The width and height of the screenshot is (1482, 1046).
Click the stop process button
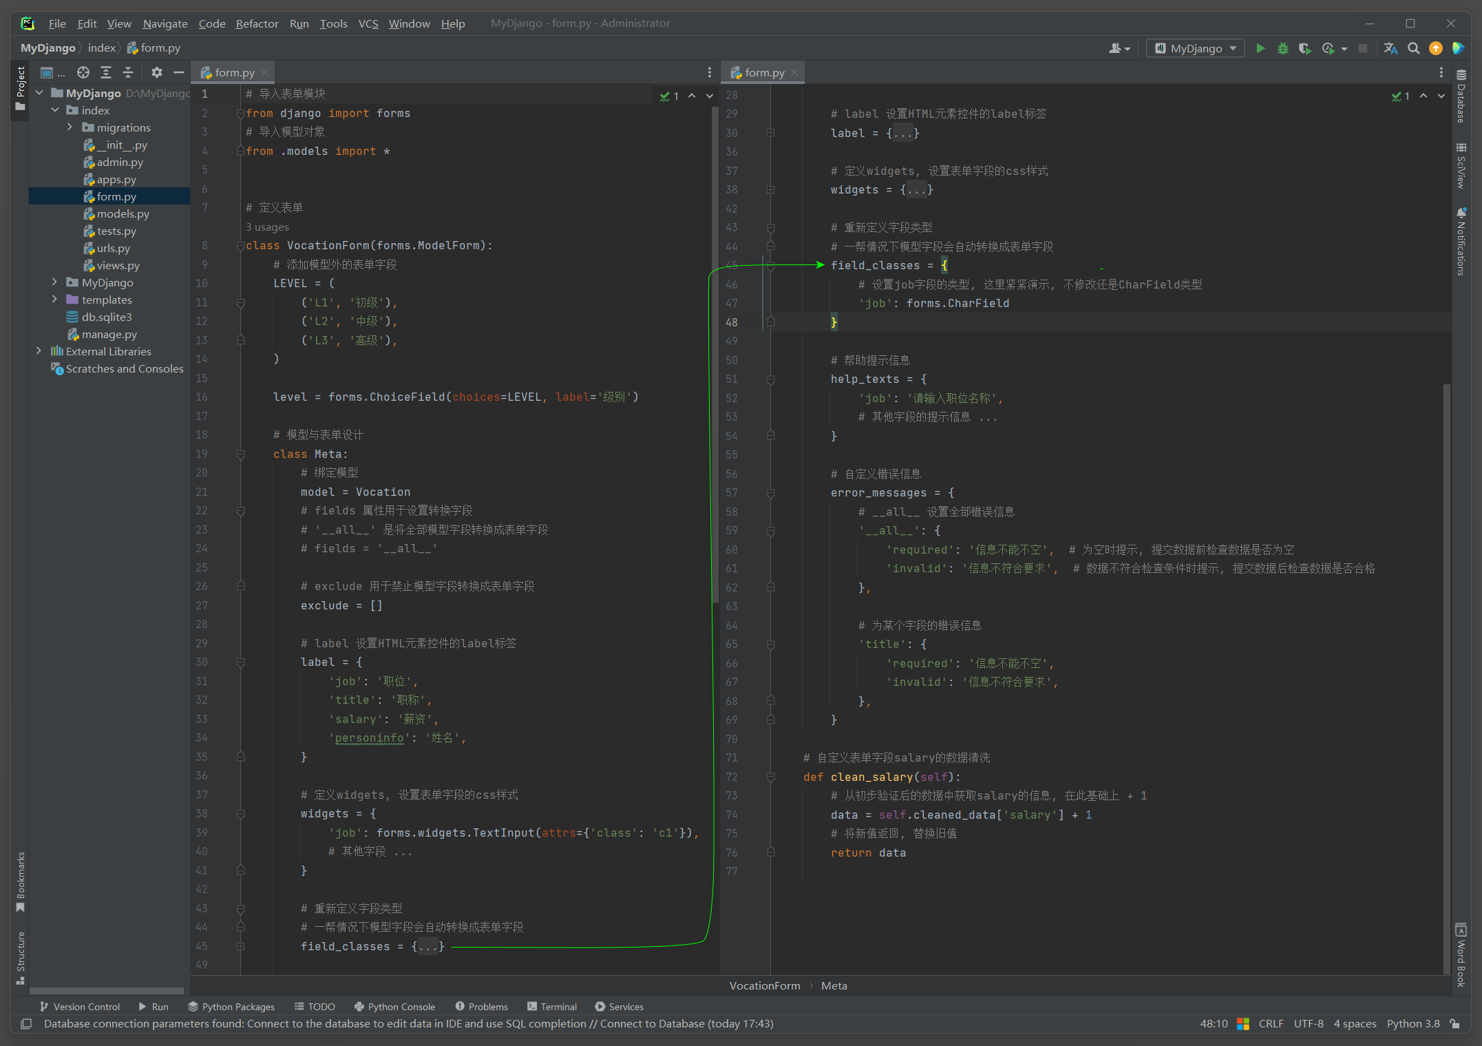point(1362,48)
